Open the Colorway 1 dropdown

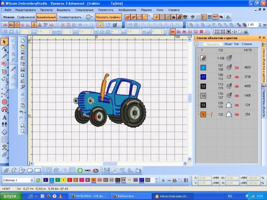click(x=32, y=180)
